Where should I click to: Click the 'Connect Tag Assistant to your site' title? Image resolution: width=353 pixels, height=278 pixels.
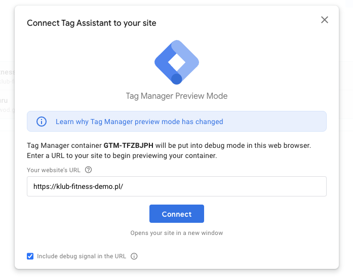pyautogui.click(x=91, y=23)
